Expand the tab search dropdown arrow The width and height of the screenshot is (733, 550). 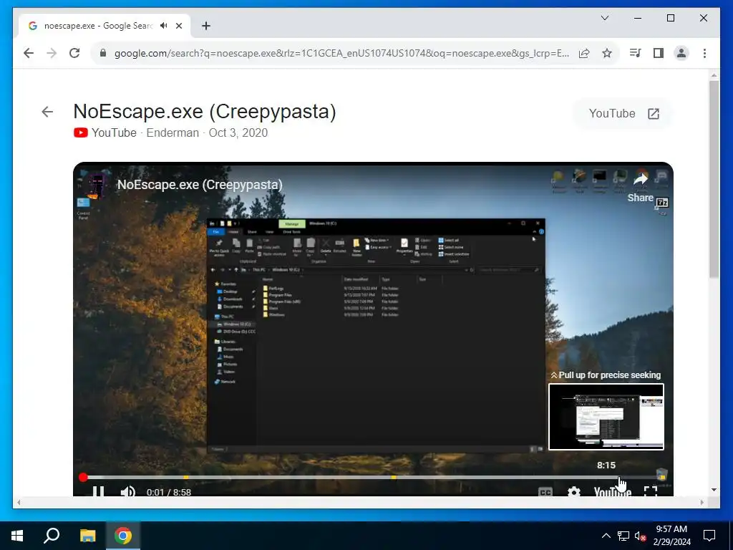pos(604,18)
